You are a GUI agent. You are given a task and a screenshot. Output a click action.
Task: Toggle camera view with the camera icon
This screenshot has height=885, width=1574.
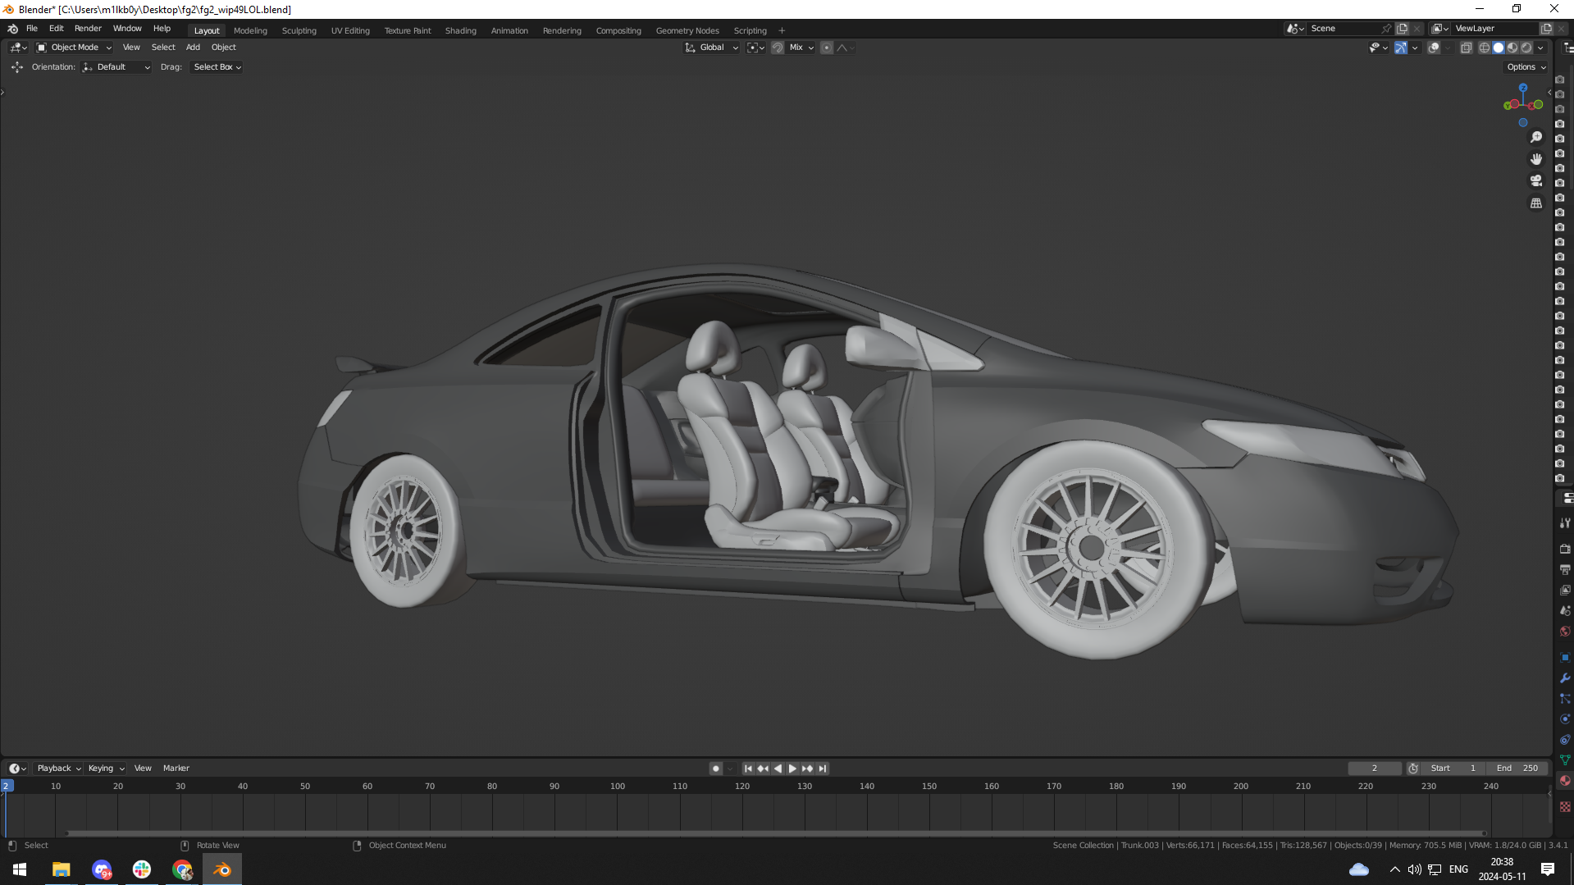(x=1536, y=180)
